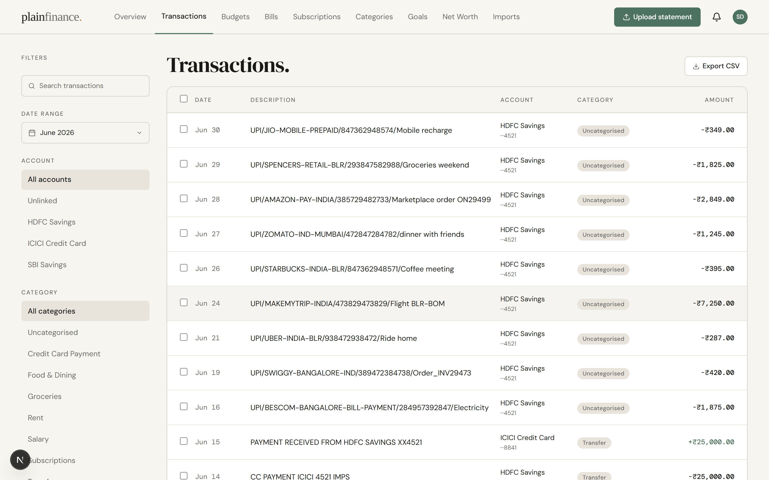769x480 pixels.
Task: Open the Uncategorised tag on Zomato row
Action: pyautogui.click(x=603, y=235)
